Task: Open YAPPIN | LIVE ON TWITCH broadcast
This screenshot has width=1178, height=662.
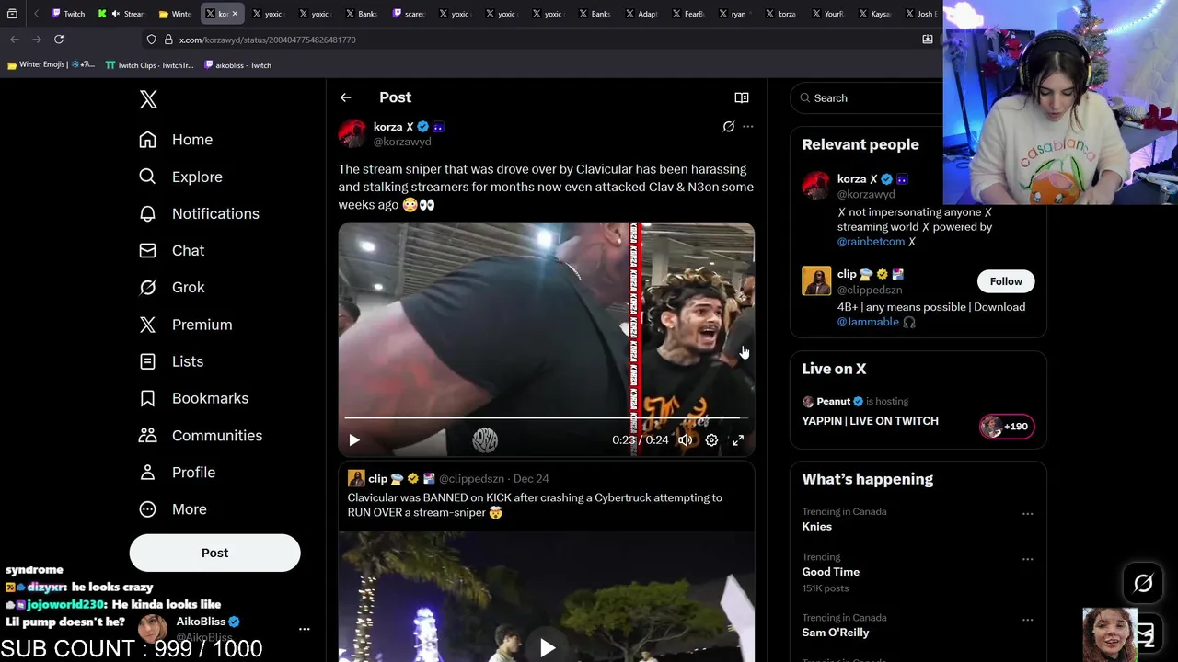Action: [x=870, y=421]
